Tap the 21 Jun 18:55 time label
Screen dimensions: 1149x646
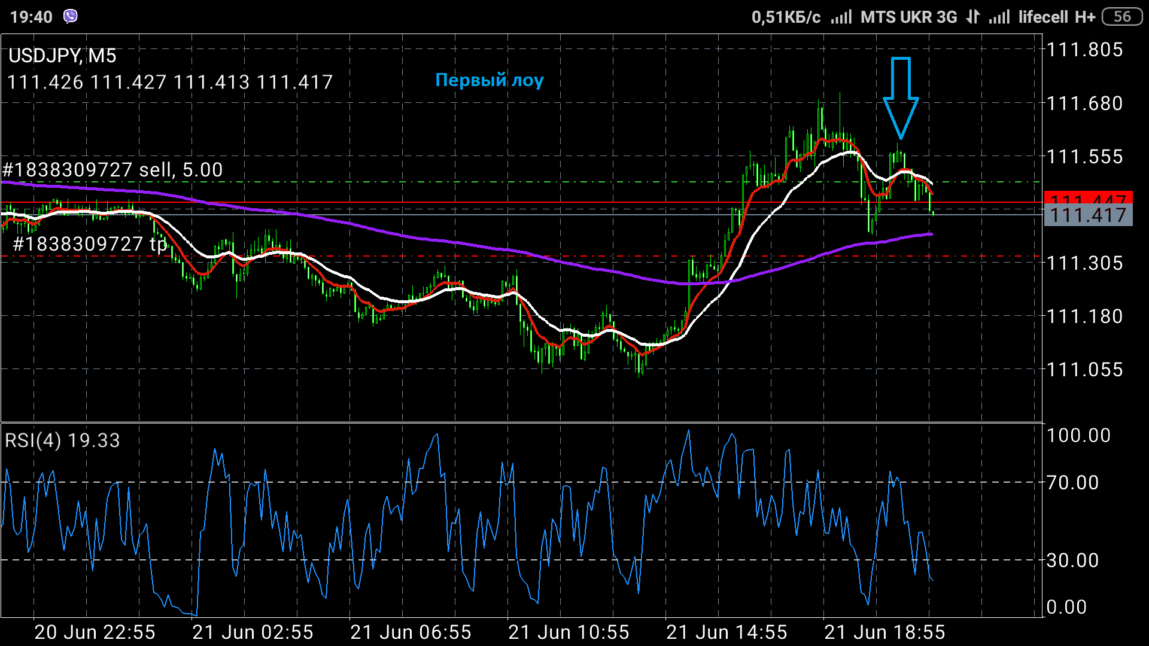(884, 632)
